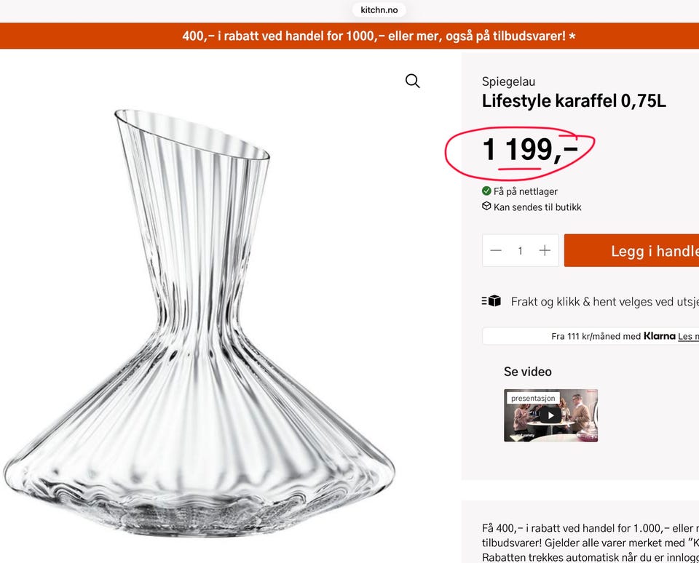The width and height of the screenshot is (699, 563).
Task: Decrease quantity with the minus button
Action: click(x=496, y=250)
